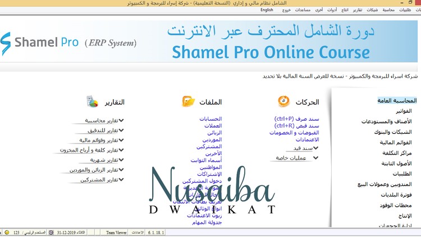Click Team Viewer in status bar
The width and height of the screenshot is (421, 237).
click(x=116, y=233)
